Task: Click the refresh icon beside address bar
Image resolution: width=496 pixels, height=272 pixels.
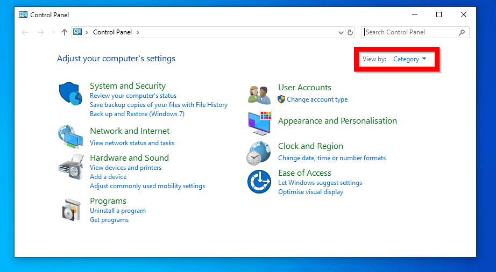Action: tap(350, 32)
